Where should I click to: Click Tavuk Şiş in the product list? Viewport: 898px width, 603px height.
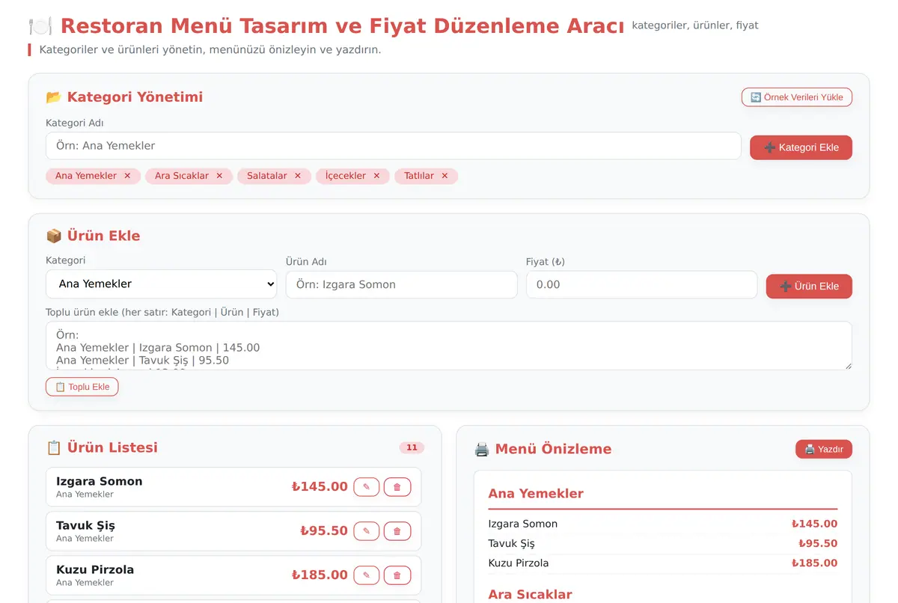[x=85, y=525]
